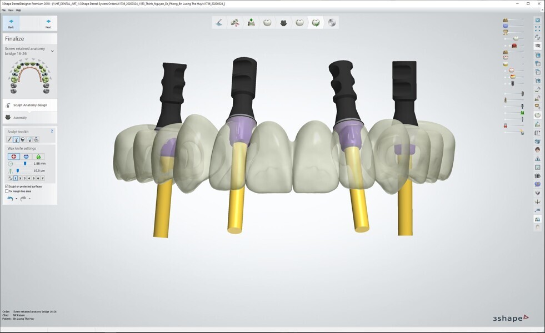Select wax knife preset number 3
Screen dimensions: 545x333
click(x=24, y=178)
